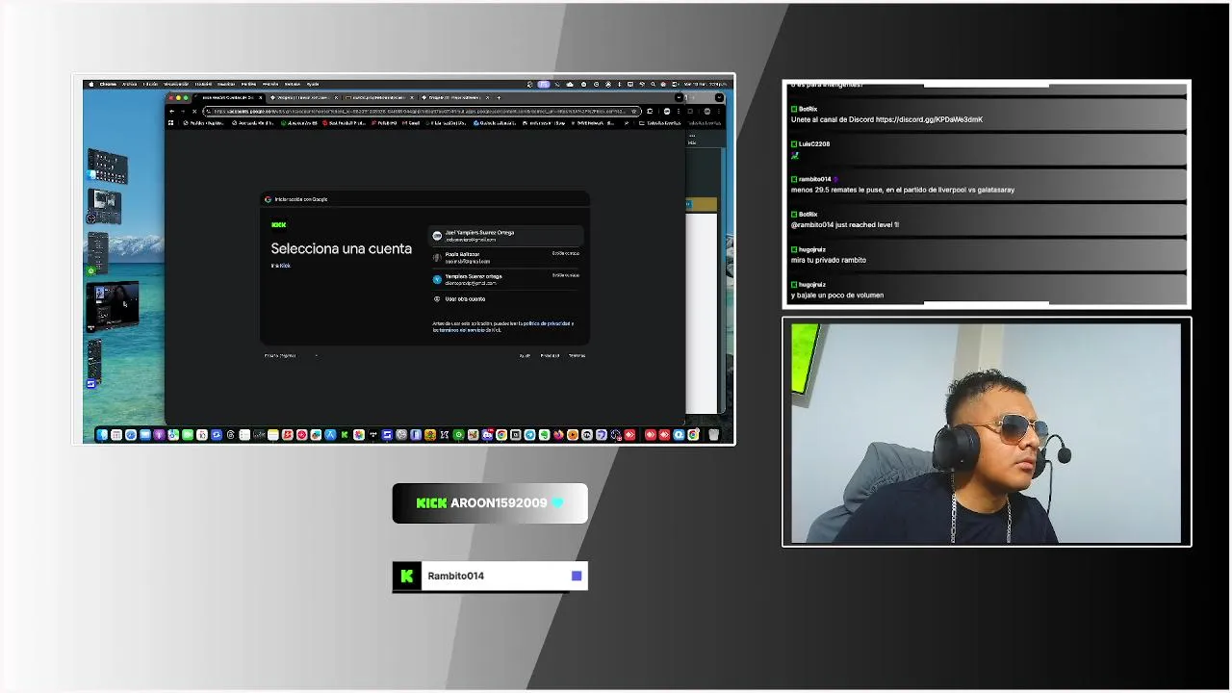The image size is (1232, 693).
Task: Open the Ayuda menu in the menu bar
Action: (312, 84)
